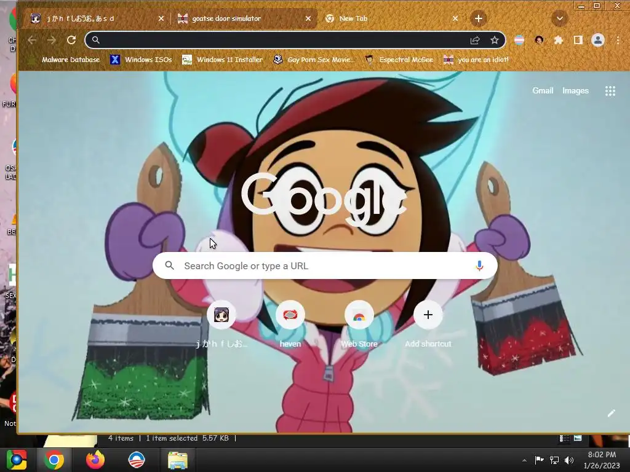
Task: Open the Extensions puzzle piece menu
Action: pos(559,40)
